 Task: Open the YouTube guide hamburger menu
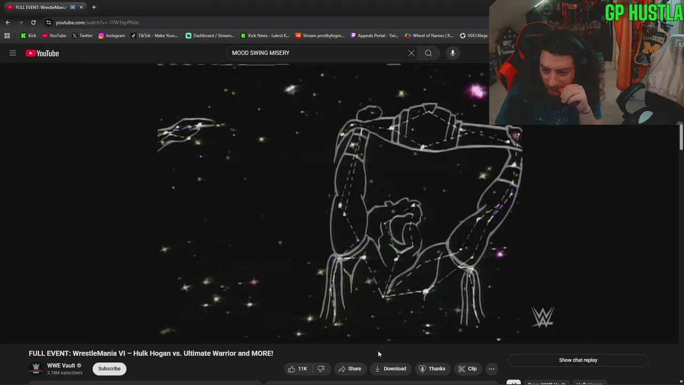[x=13, y=53]
